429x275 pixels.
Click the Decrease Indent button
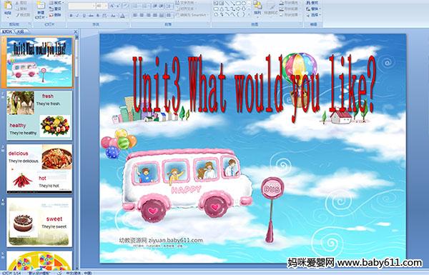coord(155,6)
